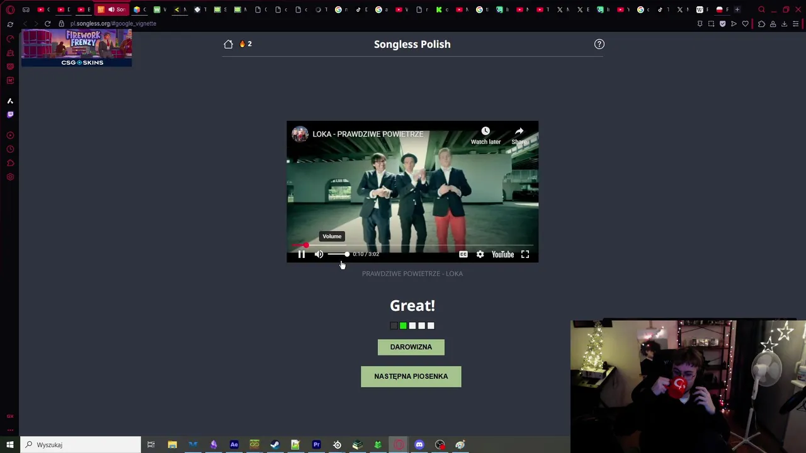Open video on YouTube via logo
This screenshot has height=453, width=806.
point(502,254)
